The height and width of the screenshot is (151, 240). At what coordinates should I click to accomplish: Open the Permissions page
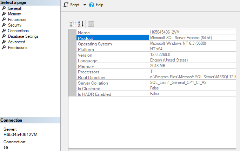[18, 48]
